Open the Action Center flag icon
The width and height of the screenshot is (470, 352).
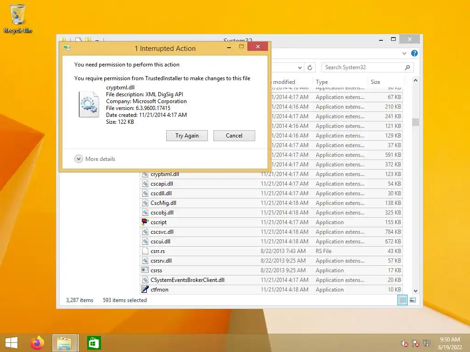pos(416,343)
